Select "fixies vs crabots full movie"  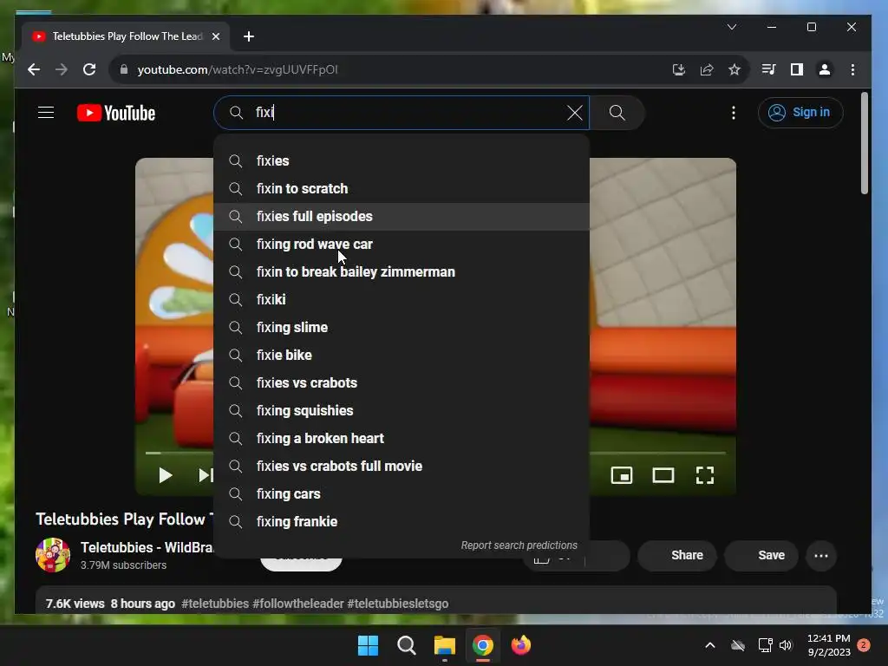pos(402,466)
